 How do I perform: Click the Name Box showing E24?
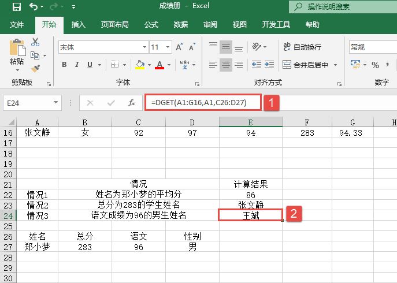(x=32, y=103)
